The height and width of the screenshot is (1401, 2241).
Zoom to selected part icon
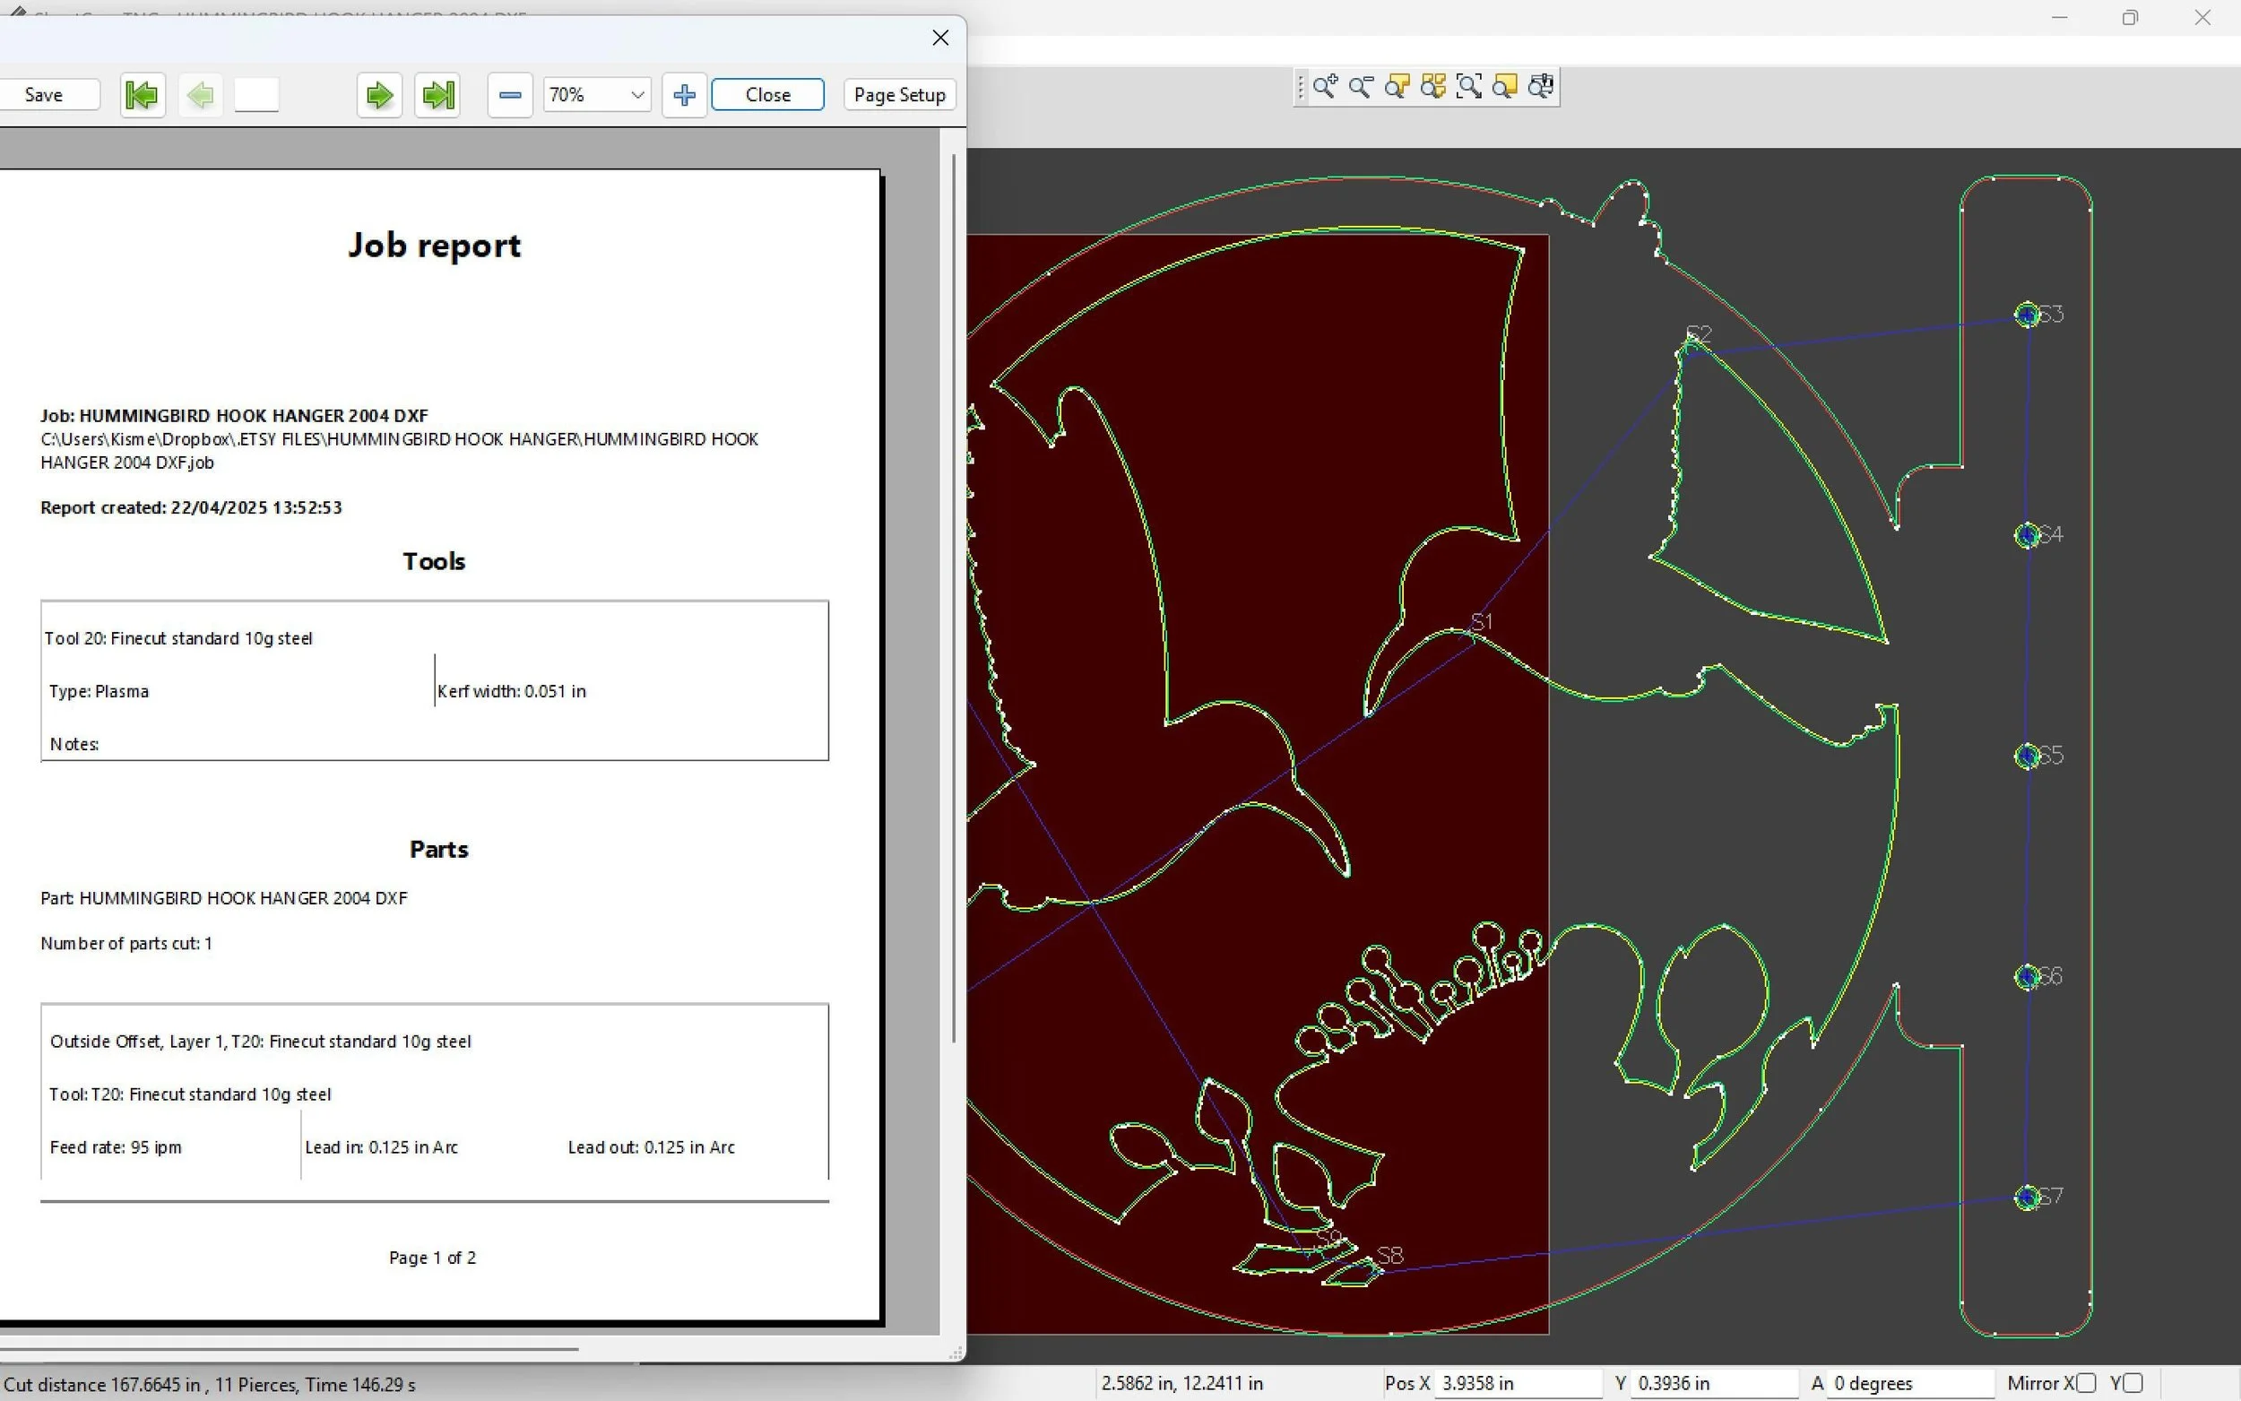click(1397, 87)
